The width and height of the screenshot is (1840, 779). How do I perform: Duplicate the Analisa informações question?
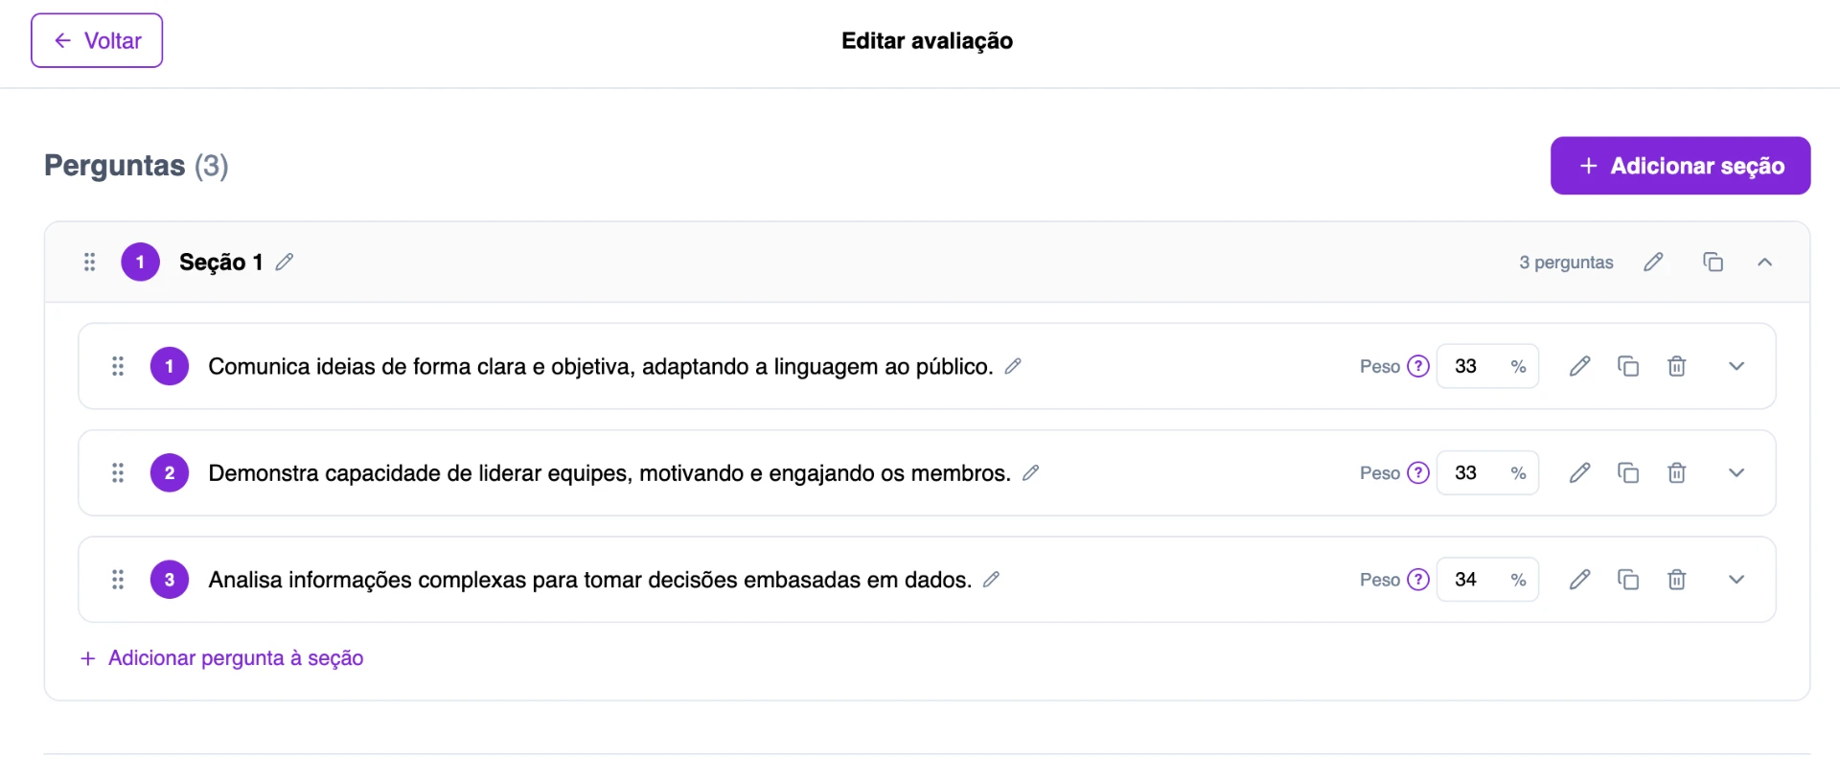(1628, 580)
